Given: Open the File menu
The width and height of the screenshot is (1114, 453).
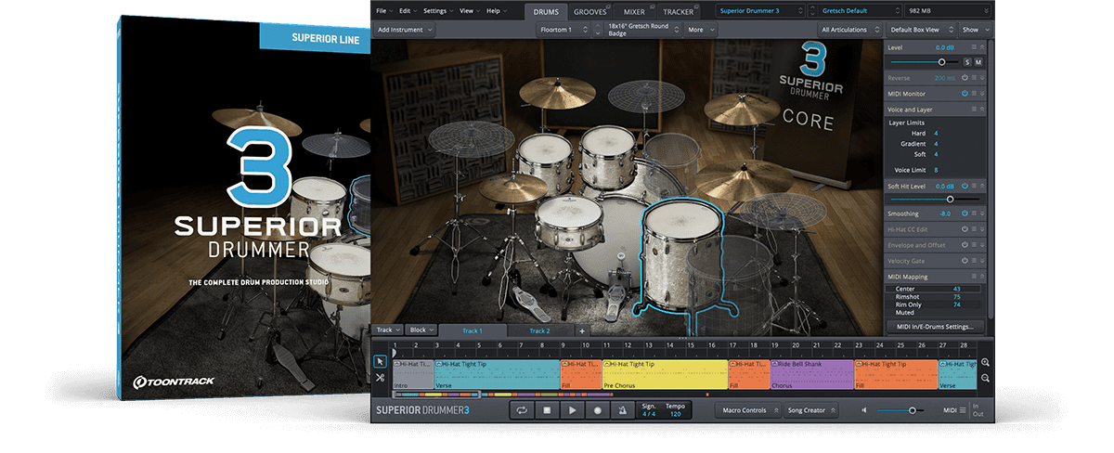Looking at the screenshot, I should pyautogui.click(x=383, y=10).
